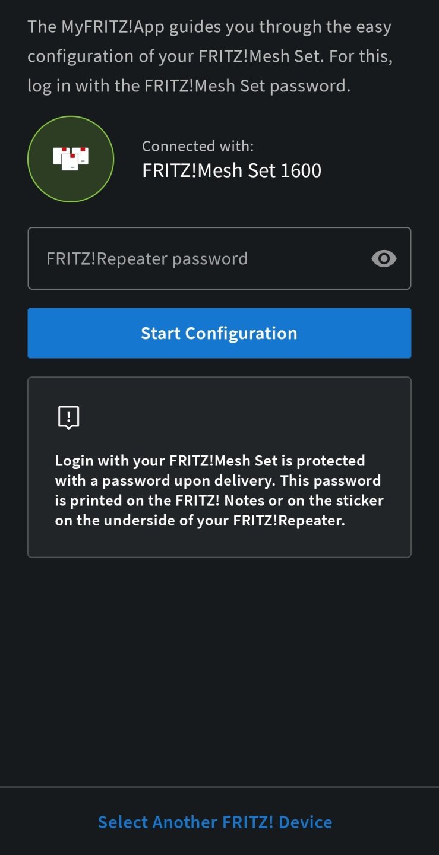Tap "on the underside of your FRITZ!Repeater" line
This screenshot has height=855, width=439.
pos(200,521)
